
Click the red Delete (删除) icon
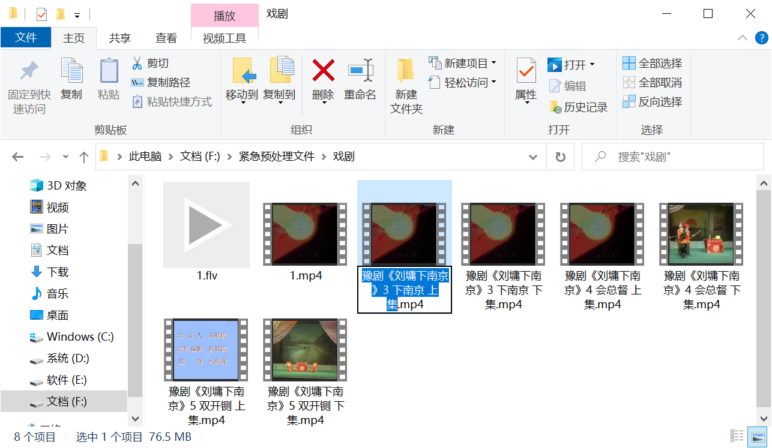(323, 71)
